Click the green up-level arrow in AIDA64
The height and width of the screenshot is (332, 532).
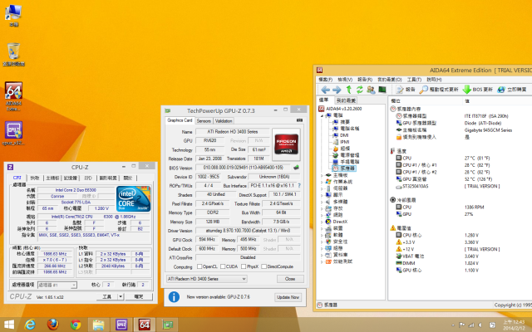(349, 90)
